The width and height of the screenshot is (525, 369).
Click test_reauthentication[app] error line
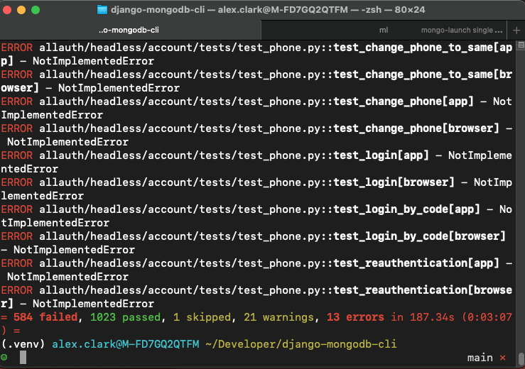(256, 270)
